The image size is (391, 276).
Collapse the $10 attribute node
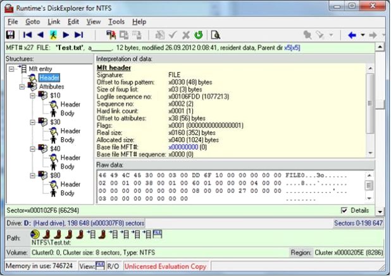pos(32,95)
